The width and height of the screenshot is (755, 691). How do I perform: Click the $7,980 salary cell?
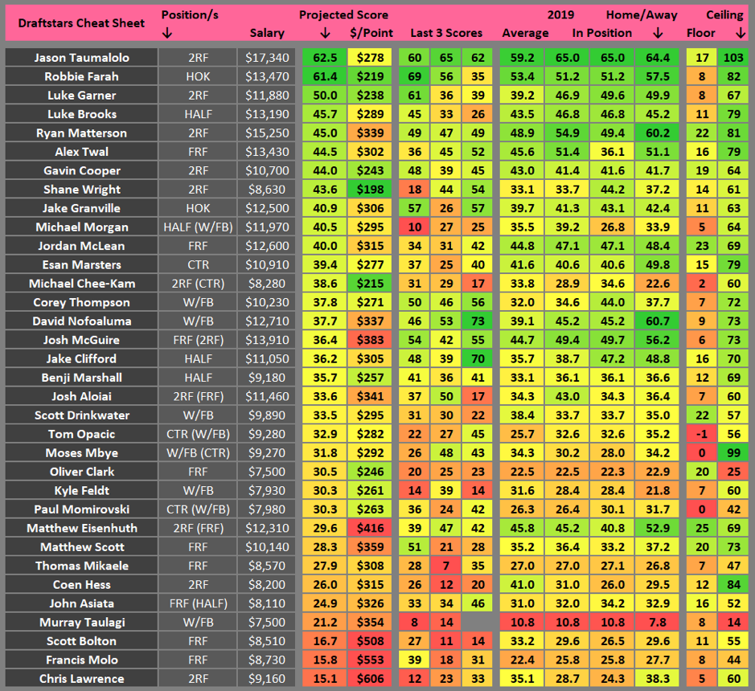[x=267, y=509]
